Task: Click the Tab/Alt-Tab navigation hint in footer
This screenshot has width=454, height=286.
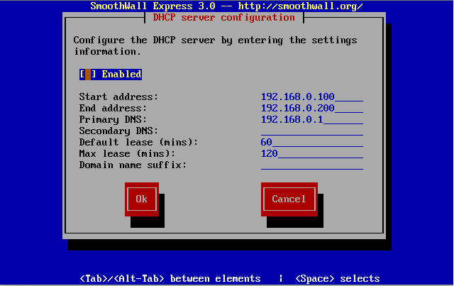Action: pyautogui.click(x=170, y=278)
